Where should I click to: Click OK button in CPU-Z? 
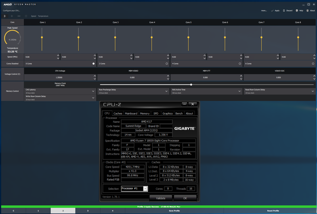[185, 198]
